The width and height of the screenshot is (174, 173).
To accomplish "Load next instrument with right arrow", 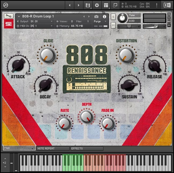I will [x=88, y=17].
